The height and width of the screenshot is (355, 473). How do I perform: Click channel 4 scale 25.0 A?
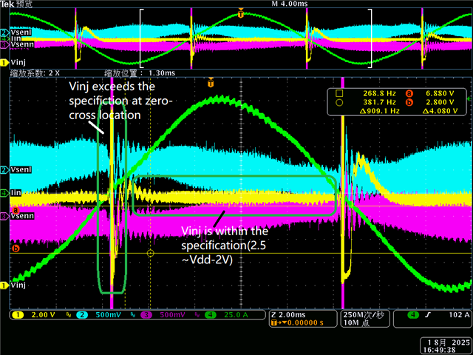tap(236, 315)
